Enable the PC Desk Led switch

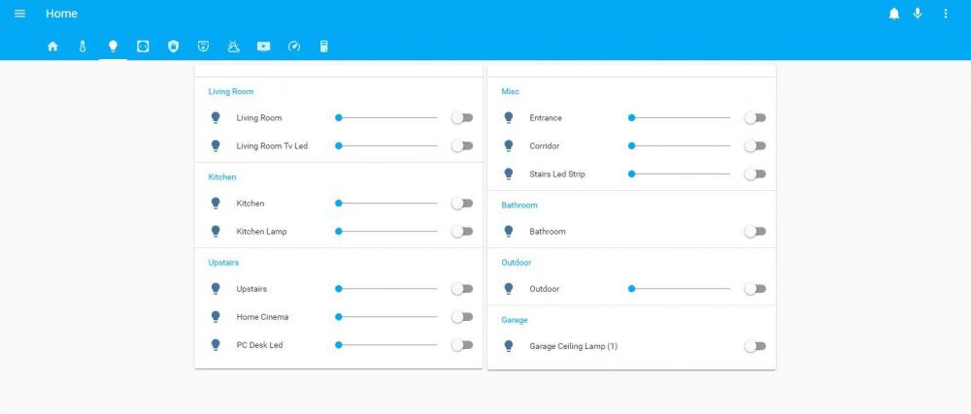pos(462,345)
